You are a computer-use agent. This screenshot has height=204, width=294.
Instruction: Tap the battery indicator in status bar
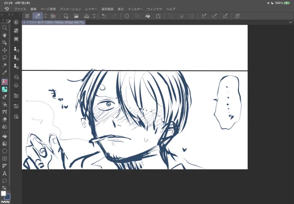287,3
